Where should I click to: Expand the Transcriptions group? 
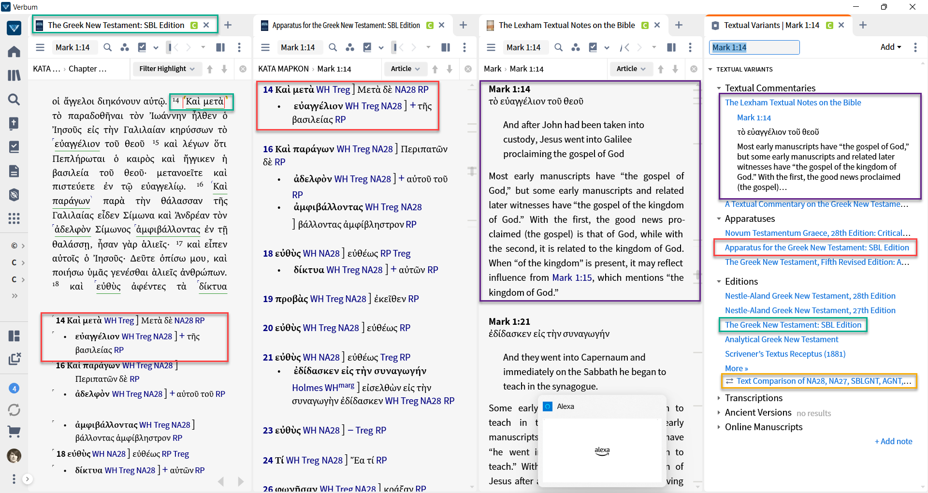(719, 398)
